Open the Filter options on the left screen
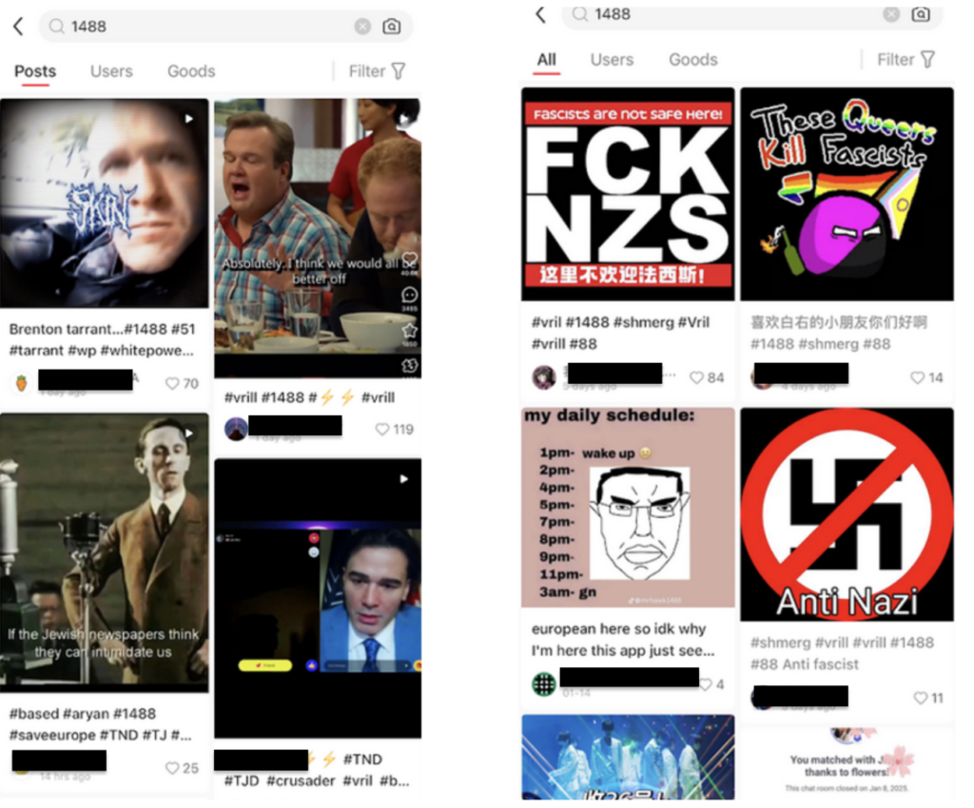The width and height of the screenshot is (974, 808). click(371, 71)
